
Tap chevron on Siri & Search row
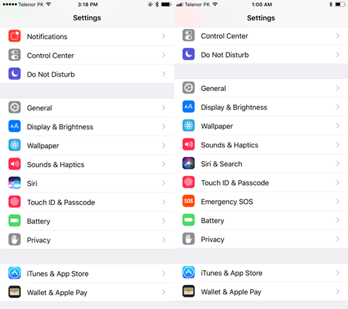click(338, 164)
